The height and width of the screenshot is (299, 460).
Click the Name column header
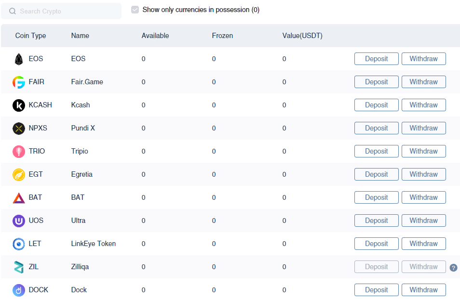[80, 36]
